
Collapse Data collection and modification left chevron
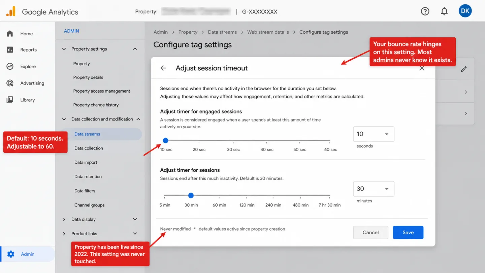tap(64, 119)
